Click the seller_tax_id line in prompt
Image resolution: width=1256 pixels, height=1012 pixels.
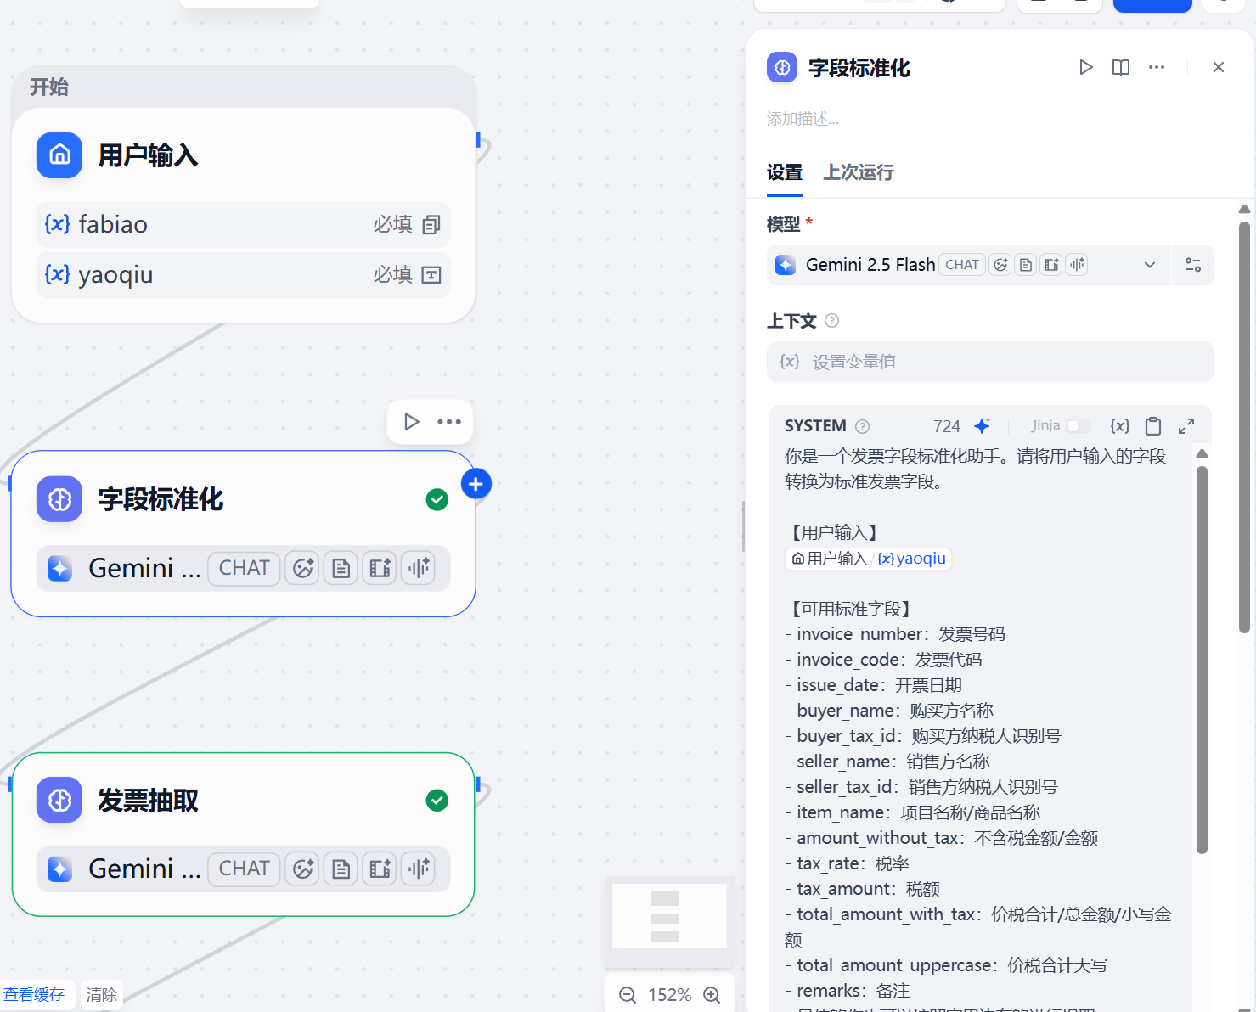pyautogui.click(x=921, y=787)
